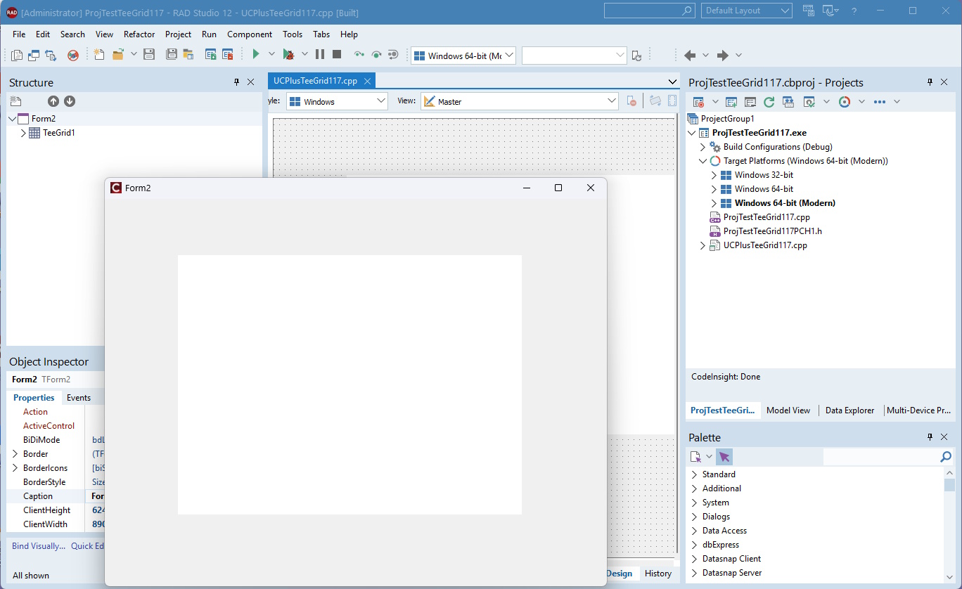Toggle the pin on the Palette panel
This screenshot has height=589, width=962.
coord(930,437)
